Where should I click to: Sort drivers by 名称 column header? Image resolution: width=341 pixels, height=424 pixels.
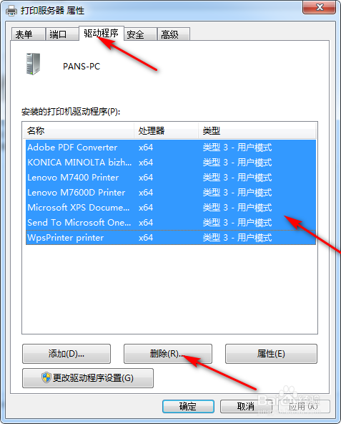[x=79, y=130]
